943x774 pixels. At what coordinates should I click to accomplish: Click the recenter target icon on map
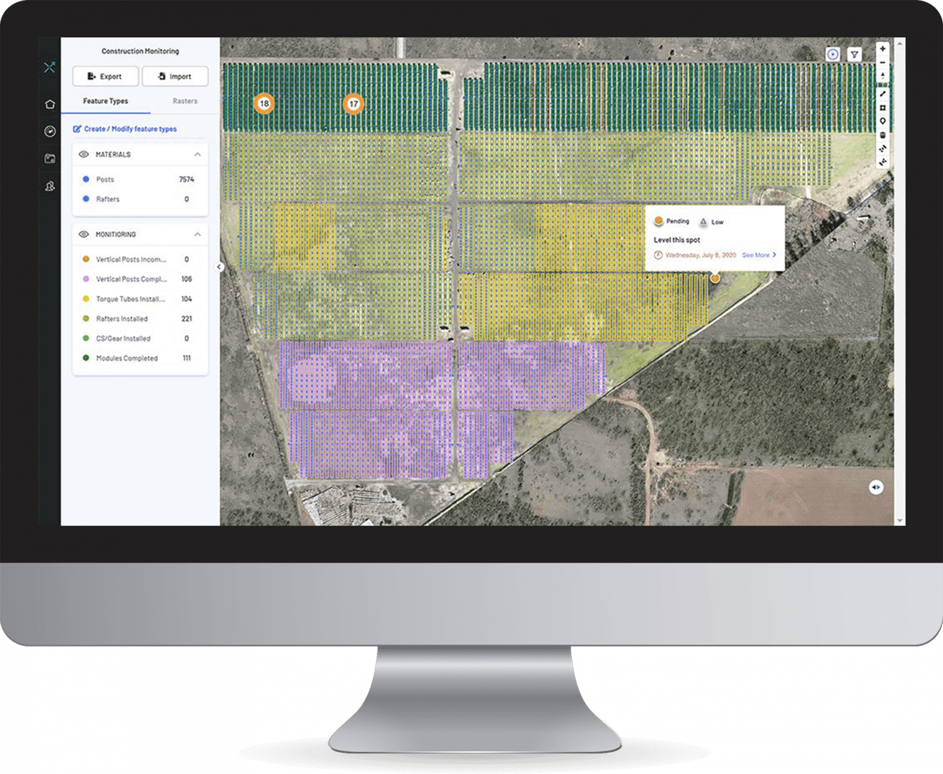(x=832, y=55)
